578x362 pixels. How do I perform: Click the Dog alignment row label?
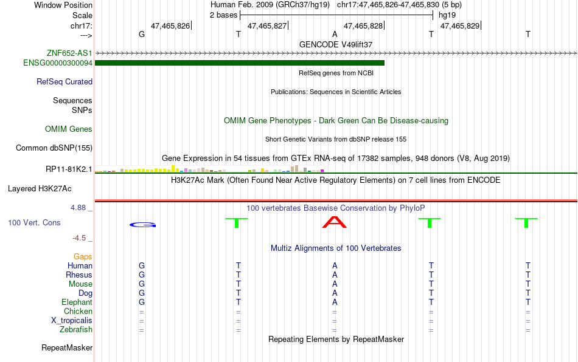(x=86, y=293)
